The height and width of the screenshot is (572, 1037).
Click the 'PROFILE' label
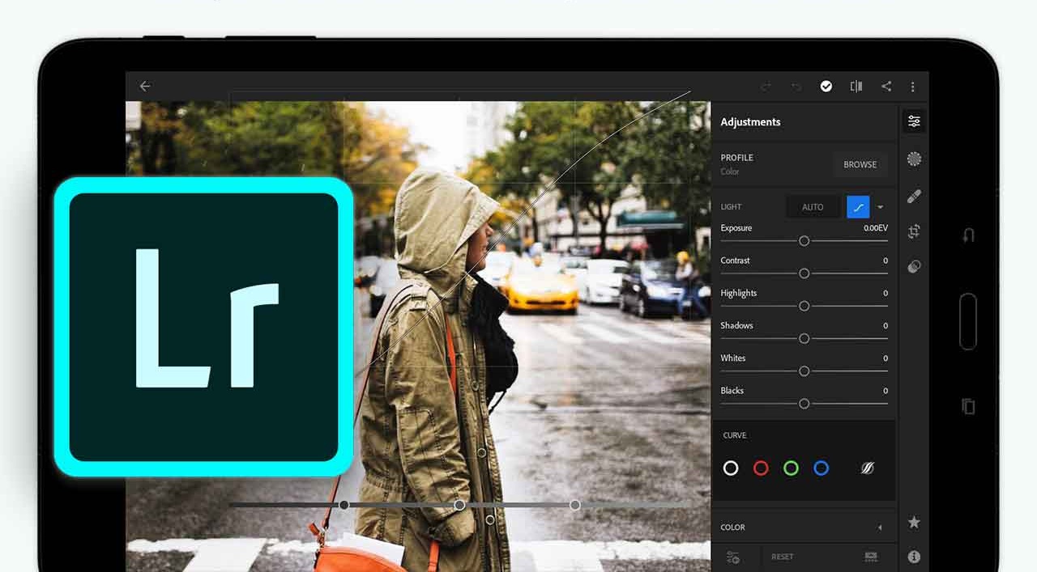click(737, 158)
